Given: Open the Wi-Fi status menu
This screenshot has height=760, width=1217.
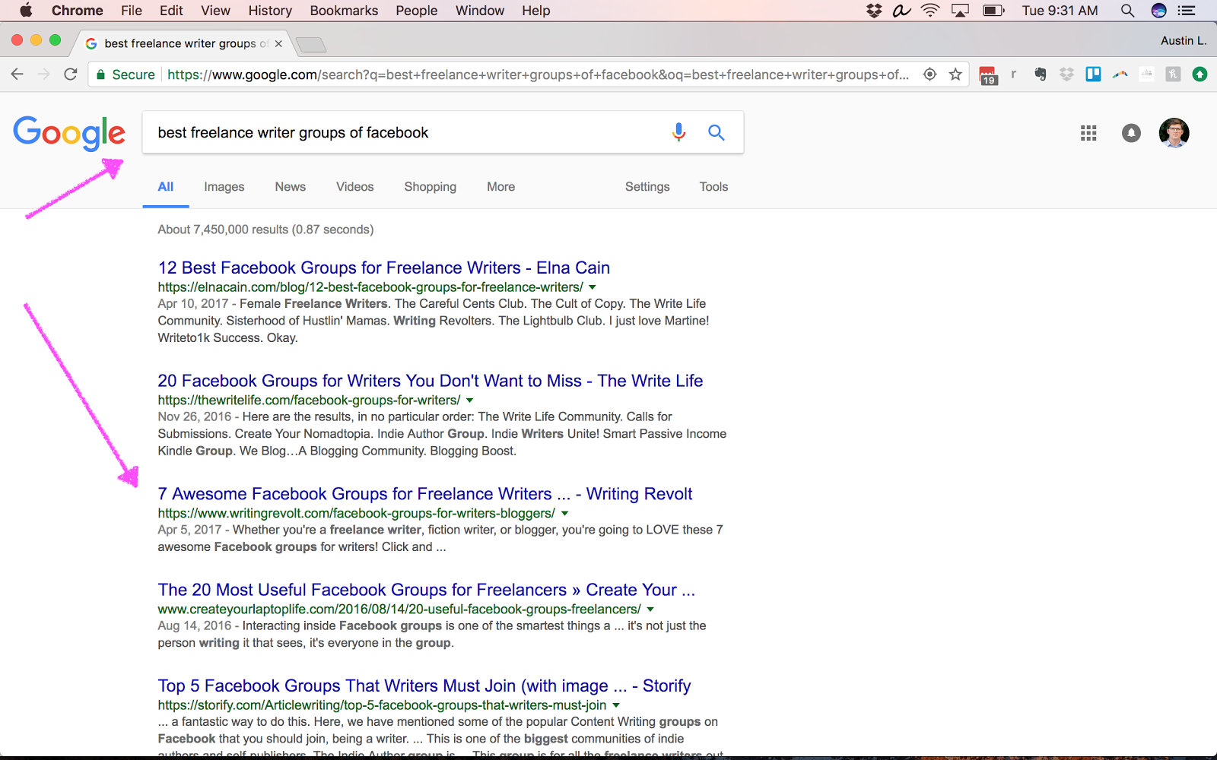Looking at the screenshot, I should click(x=930, y=11).
